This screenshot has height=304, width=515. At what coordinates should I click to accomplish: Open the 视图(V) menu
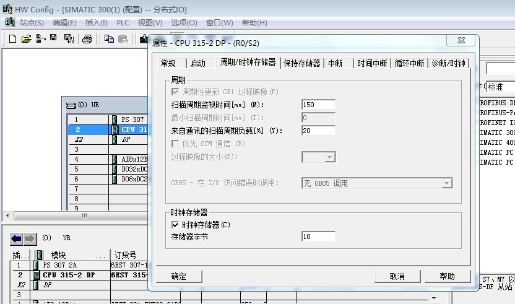pos(150,23)
